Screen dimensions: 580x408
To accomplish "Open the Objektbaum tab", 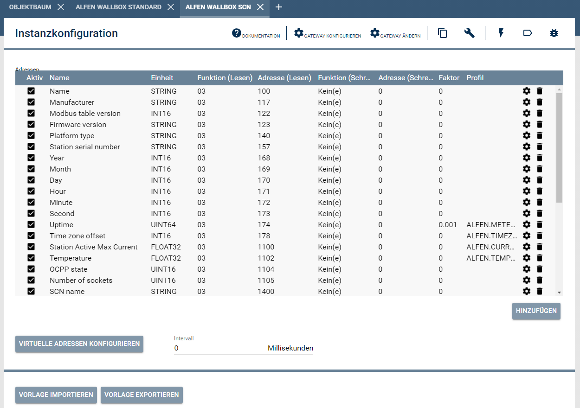I will (x=29, y=7).
